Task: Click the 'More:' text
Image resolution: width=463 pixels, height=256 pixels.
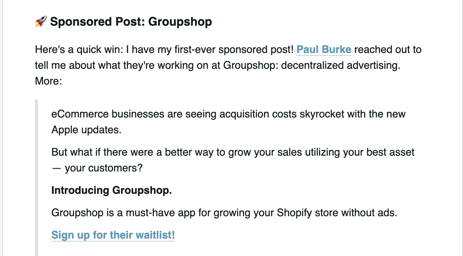Action: tap(48, 81)
